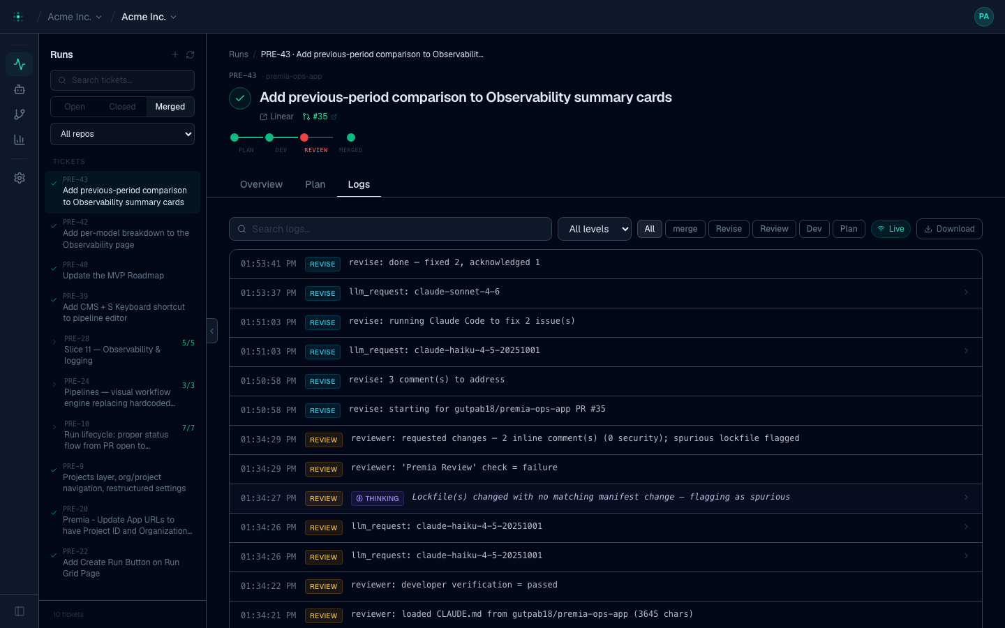Open the Linear ticket link
Screen dimensions: 1005x628
tap(277, 117)
